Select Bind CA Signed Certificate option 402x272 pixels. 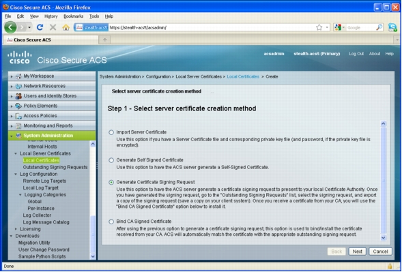[x=111, y=222]
